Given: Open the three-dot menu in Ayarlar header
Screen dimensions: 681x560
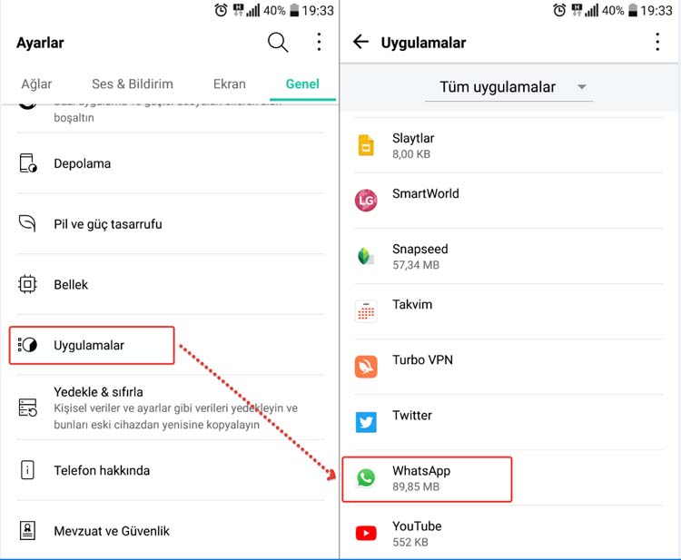Looking at the screenshot, I should pyautogui.click(x=319, y=42).
